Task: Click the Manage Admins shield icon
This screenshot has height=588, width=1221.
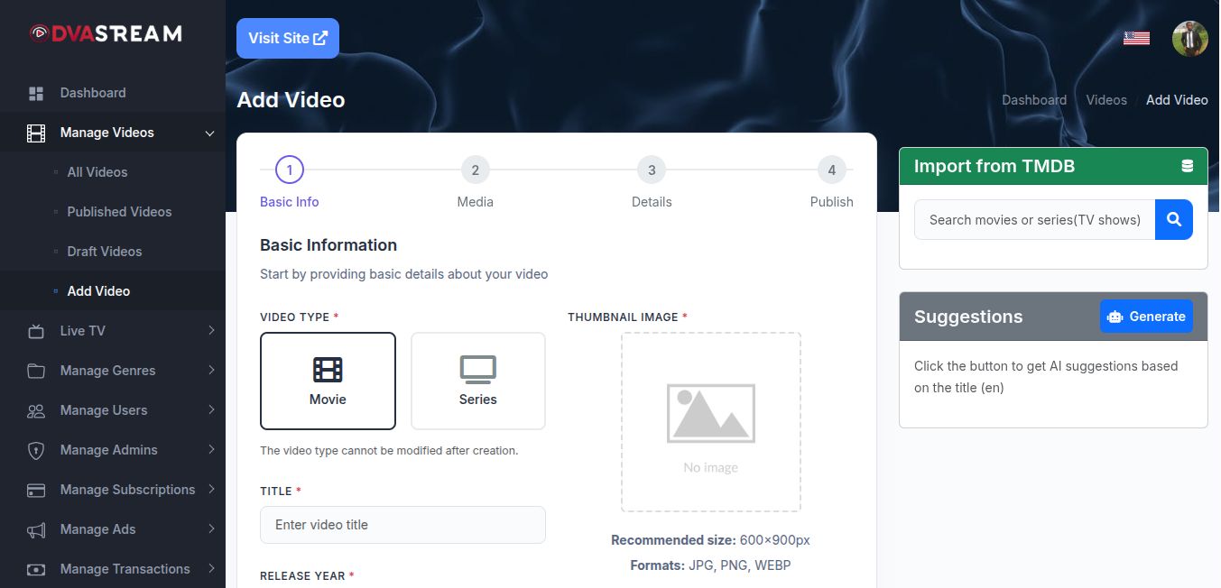Action: tap(36, 450)
